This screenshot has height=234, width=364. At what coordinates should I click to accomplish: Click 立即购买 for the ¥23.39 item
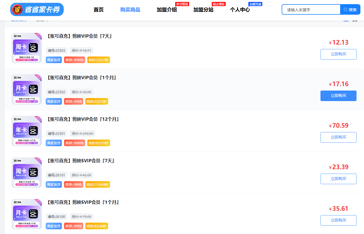[x=338, y=179]
